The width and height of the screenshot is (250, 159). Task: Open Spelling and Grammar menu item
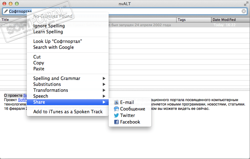click(68, 78)
